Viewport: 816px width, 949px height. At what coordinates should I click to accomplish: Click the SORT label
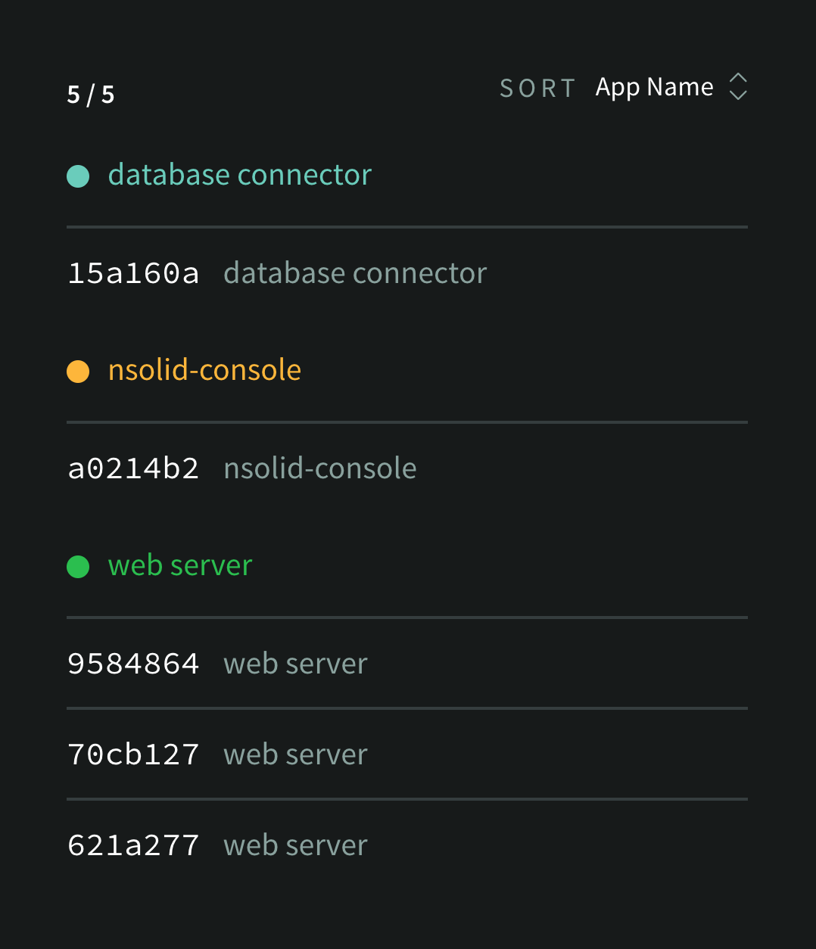point(537,89)
